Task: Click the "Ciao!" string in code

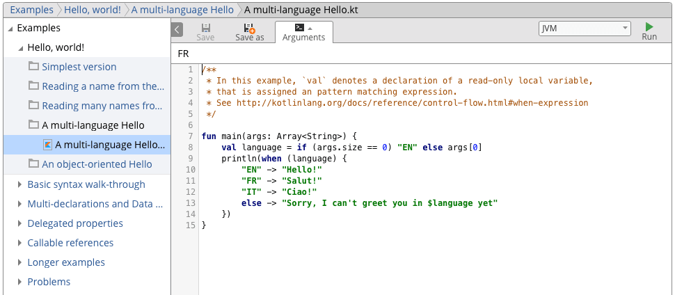Action: pyautogui.click(x=299, y=191)
